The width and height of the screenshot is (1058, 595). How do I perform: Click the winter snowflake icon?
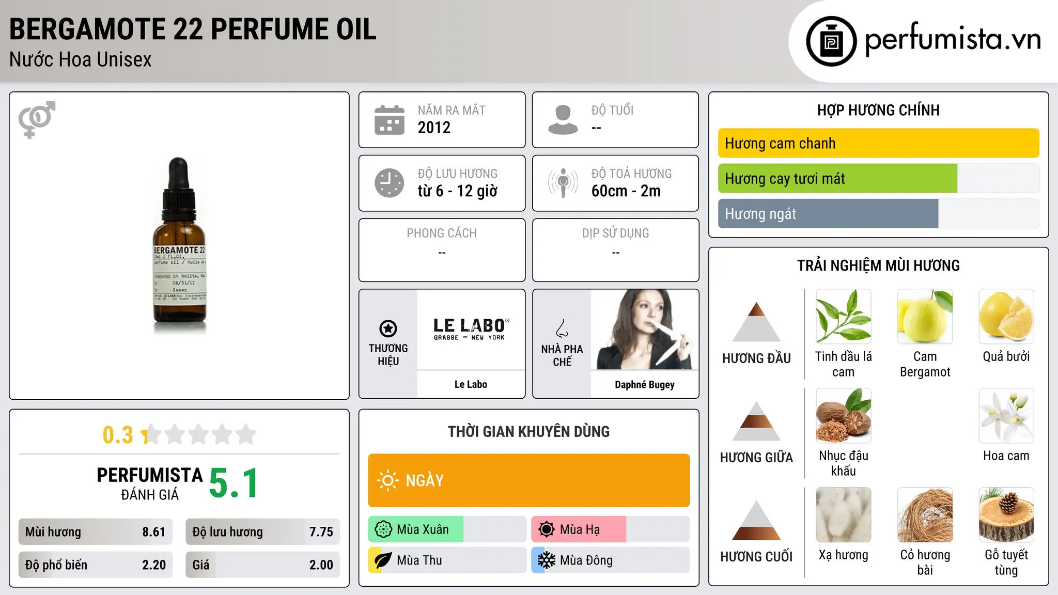pos(547,560)
